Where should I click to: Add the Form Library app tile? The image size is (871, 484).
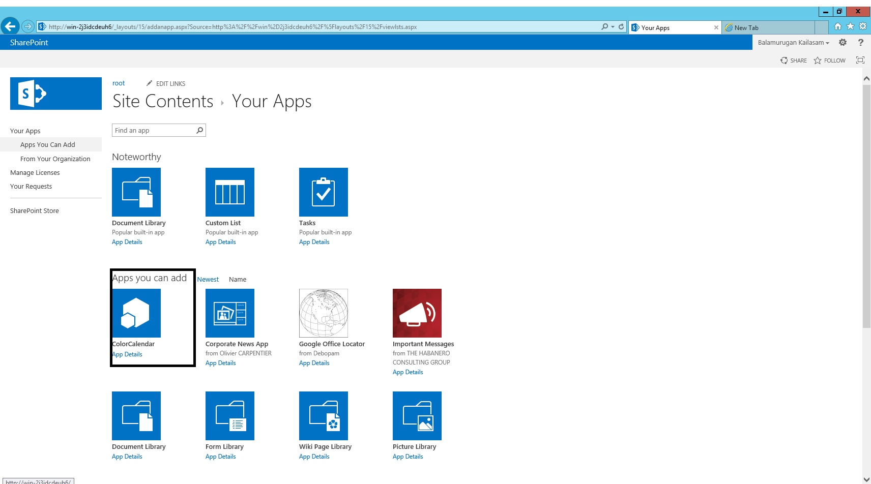click(x=230, y=416)
